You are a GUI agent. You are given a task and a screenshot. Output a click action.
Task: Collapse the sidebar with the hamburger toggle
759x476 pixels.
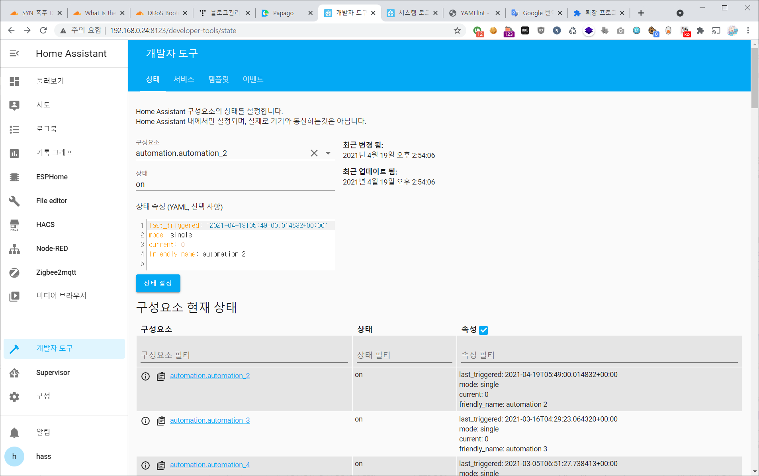click(14, 53)
